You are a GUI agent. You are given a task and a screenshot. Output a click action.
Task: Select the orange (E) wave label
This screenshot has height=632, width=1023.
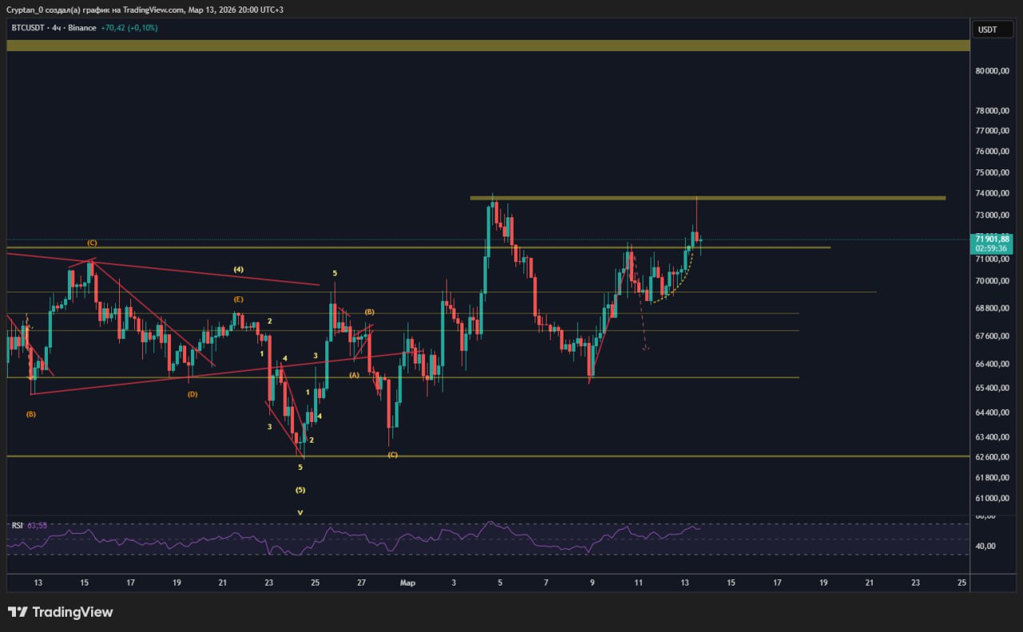[238, 299]
